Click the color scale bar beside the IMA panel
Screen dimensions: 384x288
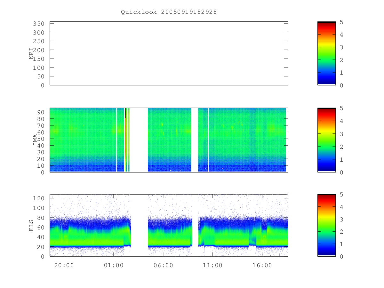coord(326,140)
